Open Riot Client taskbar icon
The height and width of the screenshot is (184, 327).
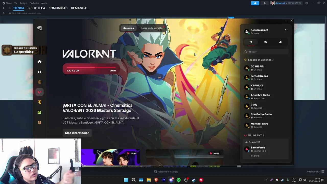(x=201, y=180)
